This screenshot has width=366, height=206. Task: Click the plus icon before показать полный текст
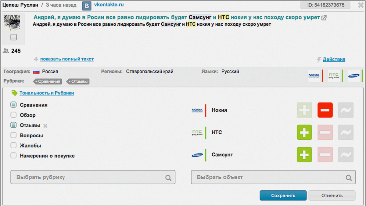coord(36,59)
